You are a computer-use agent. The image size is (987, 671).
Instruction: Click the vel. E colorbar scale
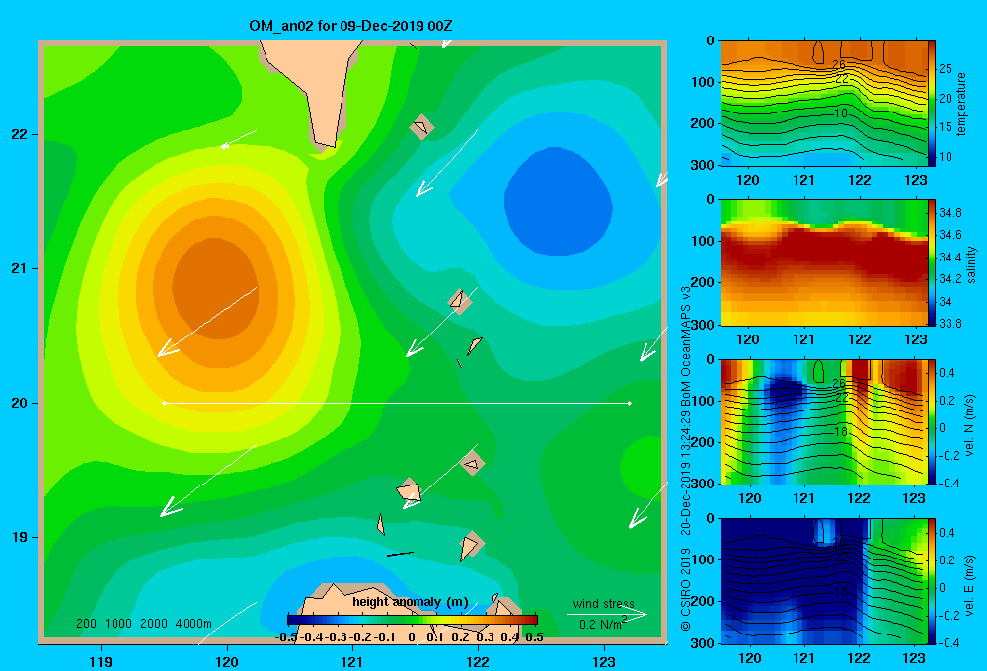pos(932,580)
